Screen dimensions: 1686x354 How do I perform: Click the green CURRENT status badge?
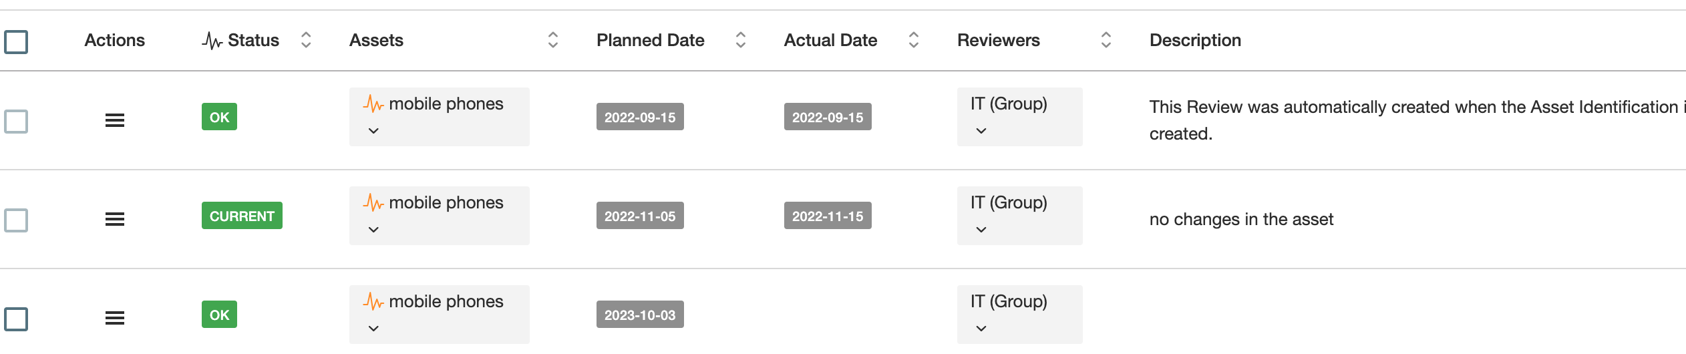(242, 216)
